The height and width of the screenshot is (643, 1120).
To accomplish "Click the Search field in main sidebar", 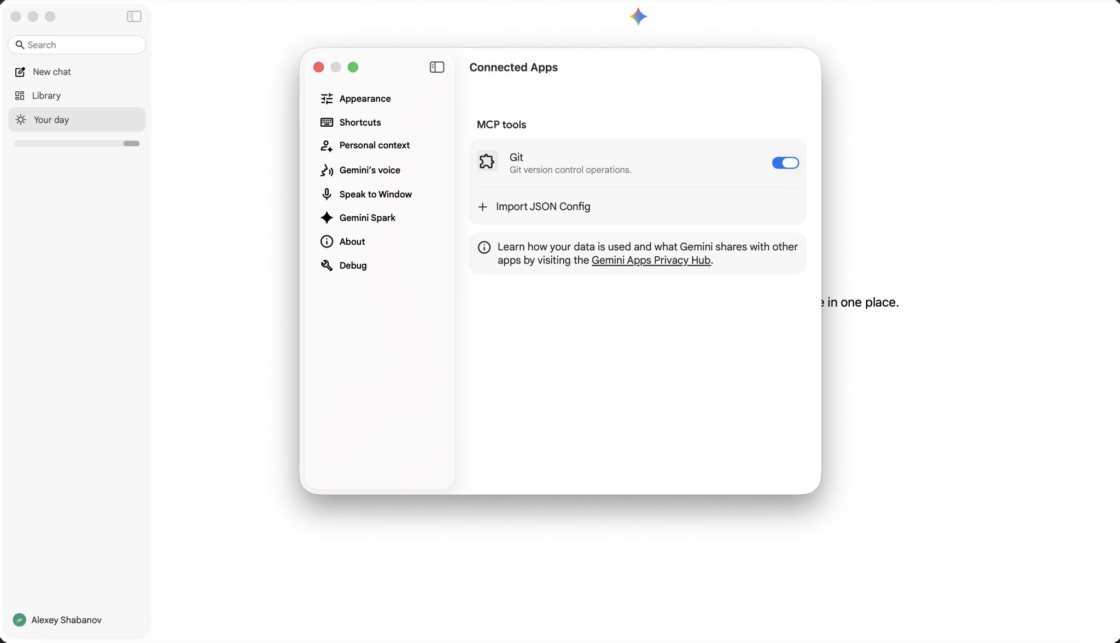I will [x=77, y=45].
